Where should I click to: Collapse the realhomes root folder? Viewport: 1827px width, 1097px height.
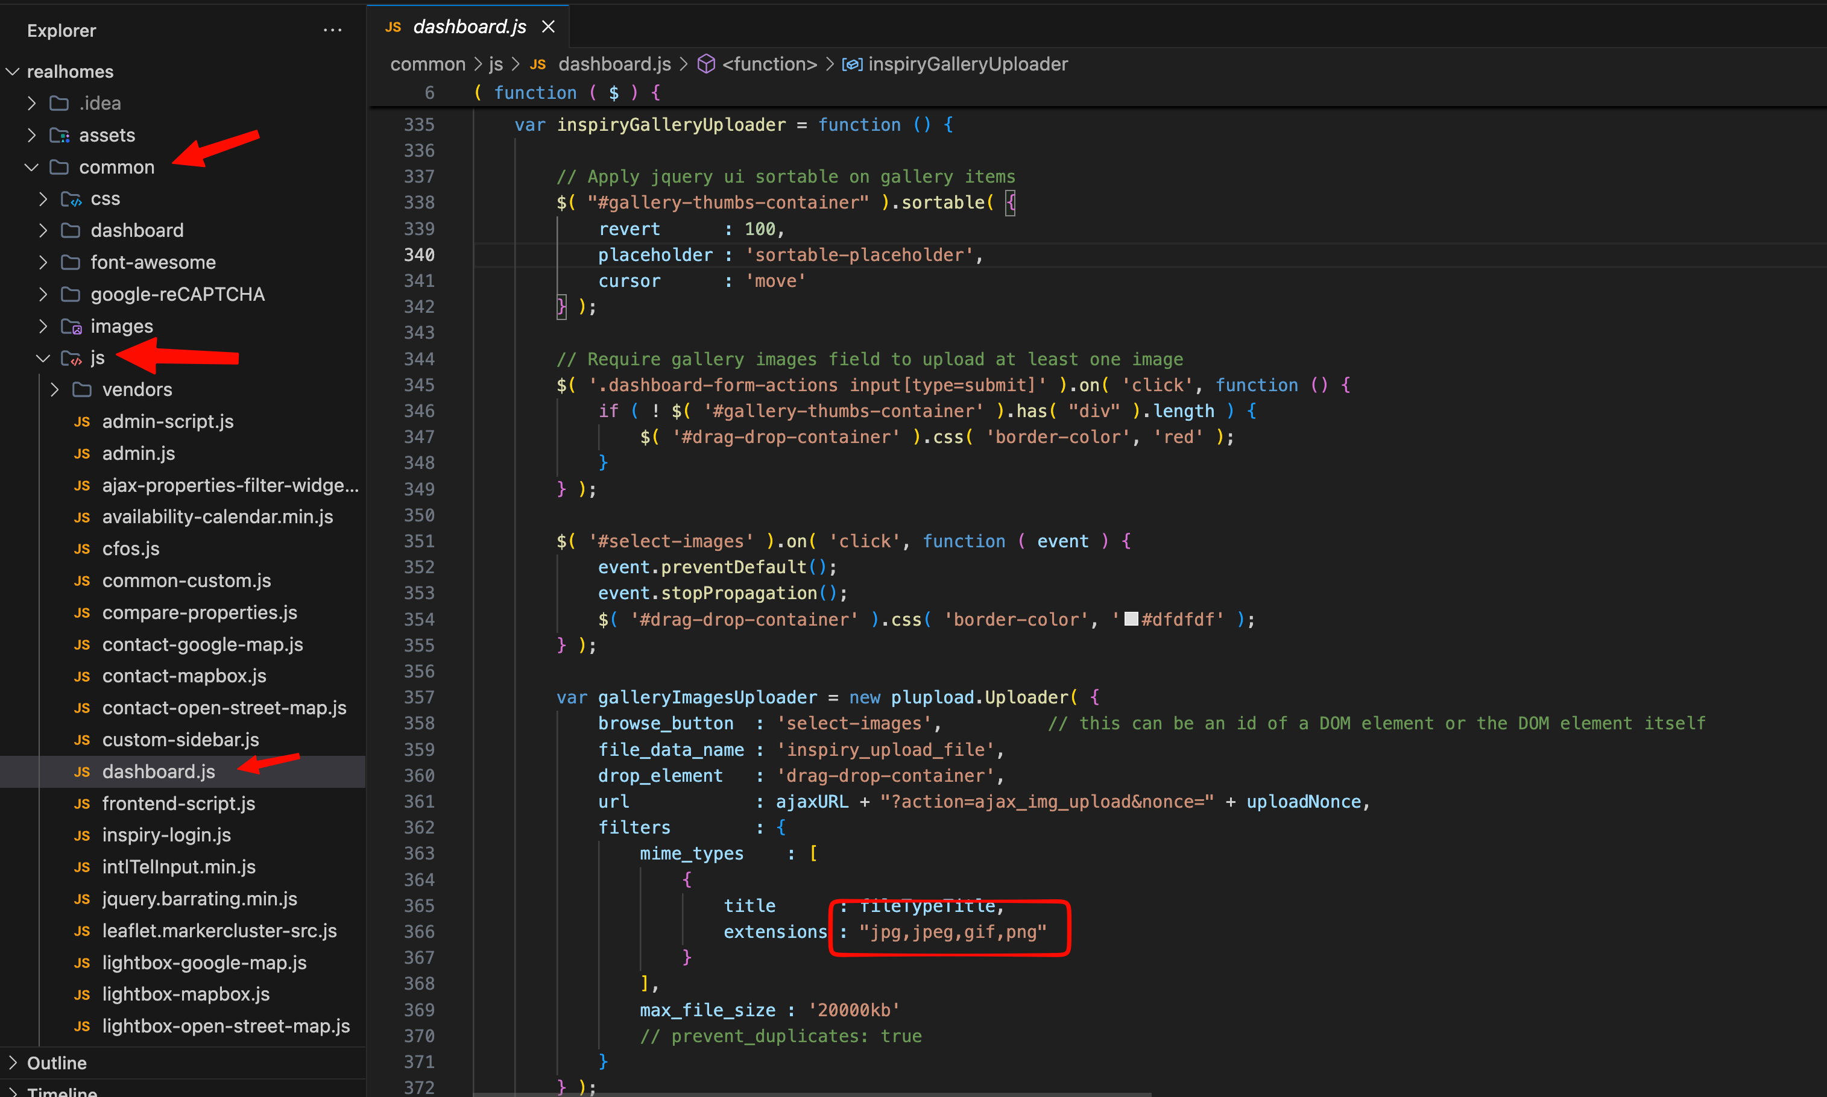coord(13,72)
